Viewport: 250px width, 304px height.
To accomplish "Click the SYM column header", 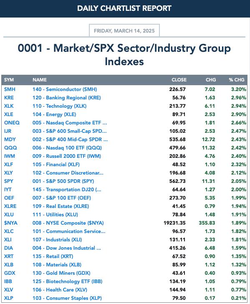I will (9, 80).
